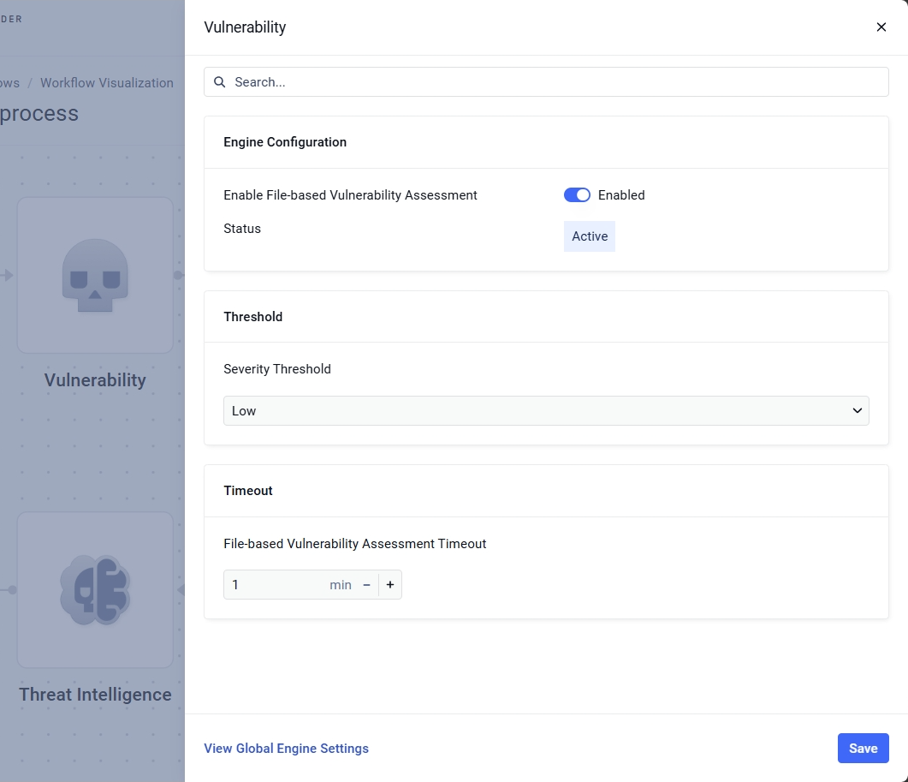Click the Active status badge
Viewport: 908px width, 782px height.
click(x=590, y=236)
